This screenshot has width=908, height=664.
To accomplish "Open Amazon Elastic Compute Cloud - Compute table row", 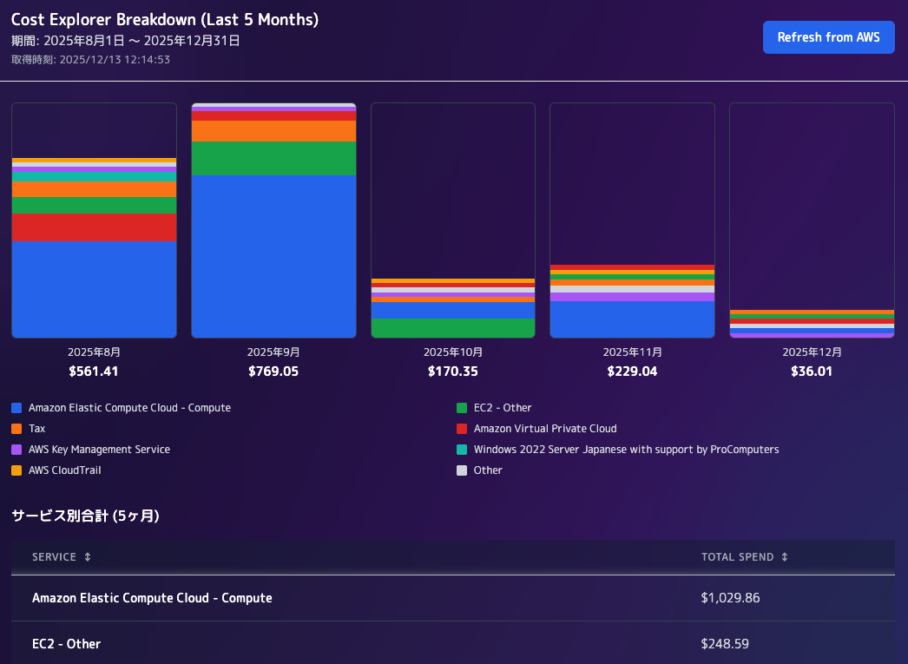I will [x=453, y=598].
